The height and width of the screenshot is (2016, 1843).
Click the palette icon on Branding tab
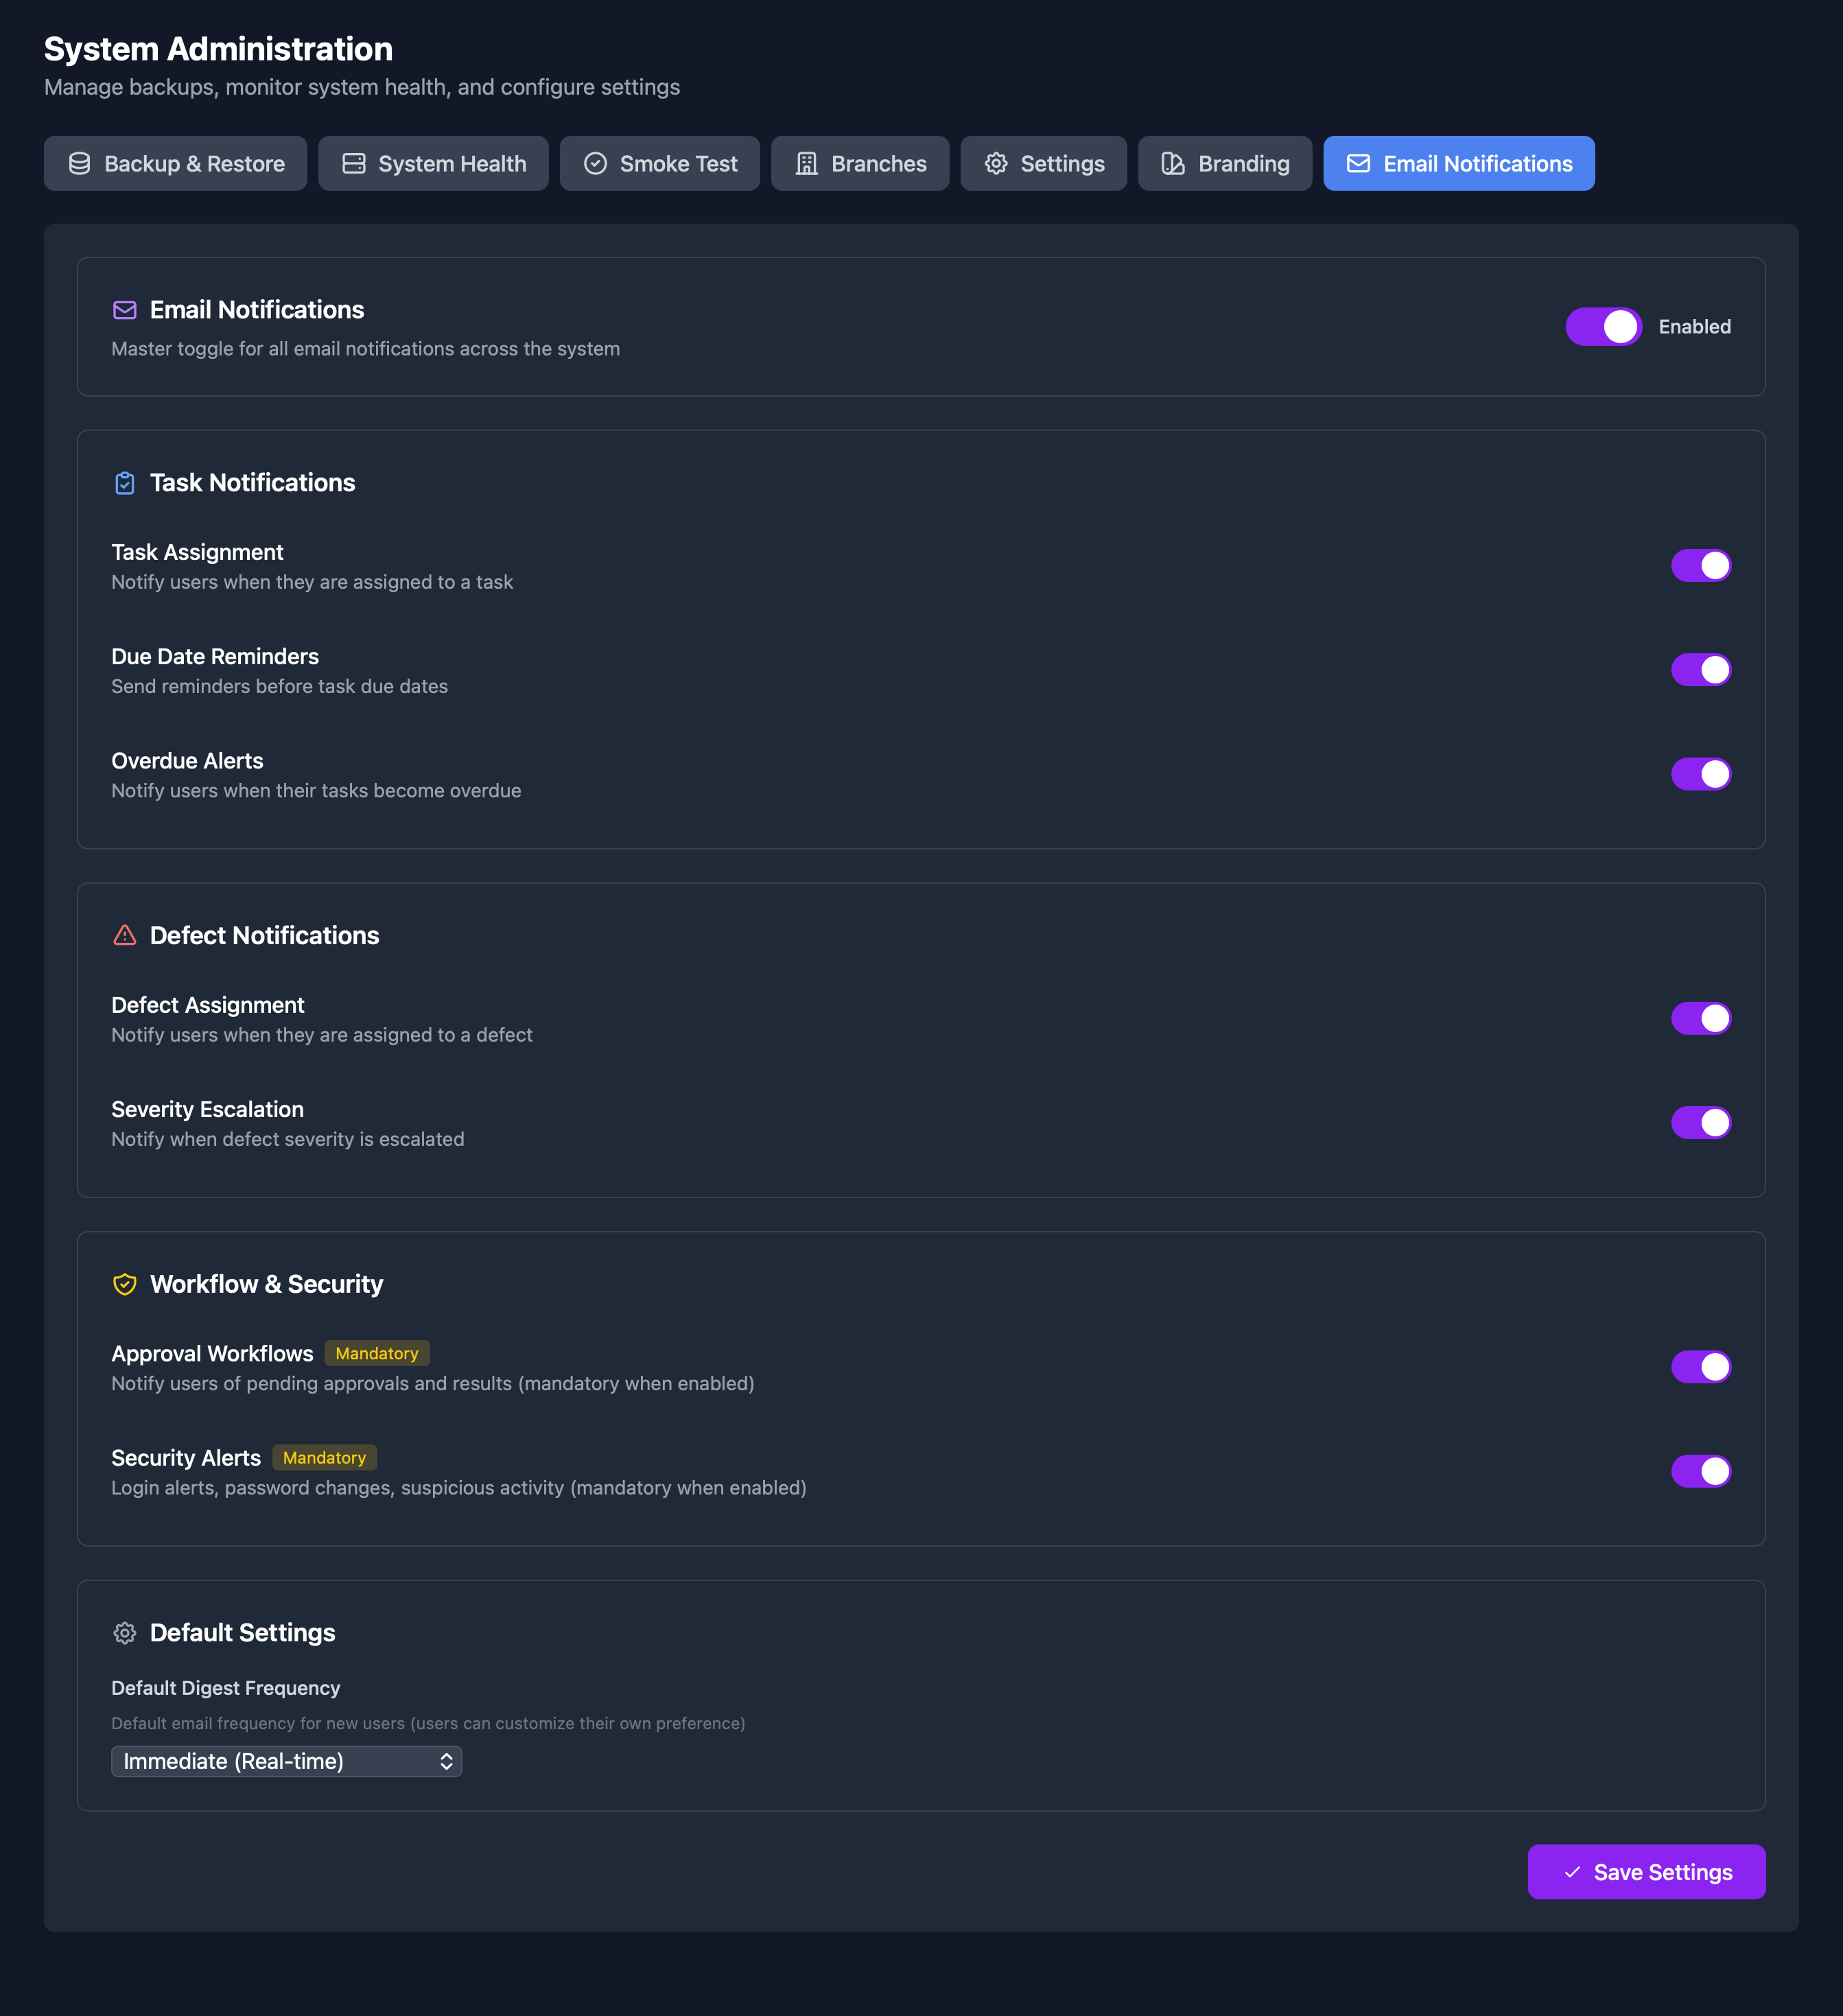point(1173,164)
